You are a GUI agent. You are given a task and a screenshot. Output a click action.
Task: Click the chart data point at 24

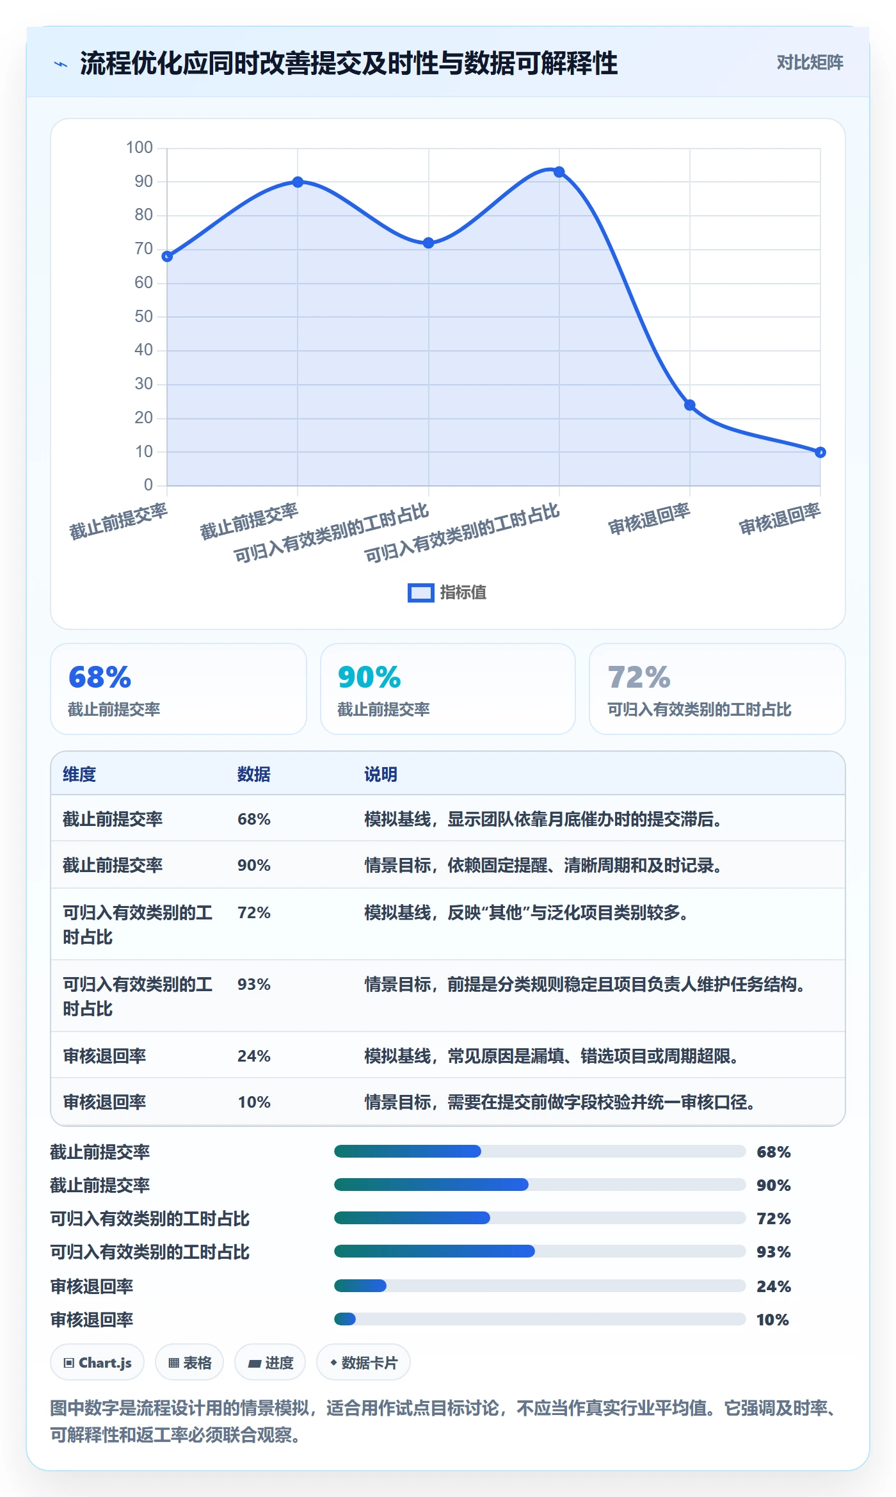pyautogui.click(x=690, y=405)
